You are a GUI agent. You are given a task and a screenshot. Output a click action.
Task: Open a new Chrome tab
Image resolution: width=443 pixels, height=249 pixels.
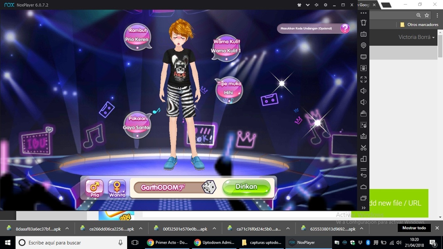[x=386, y=5]
